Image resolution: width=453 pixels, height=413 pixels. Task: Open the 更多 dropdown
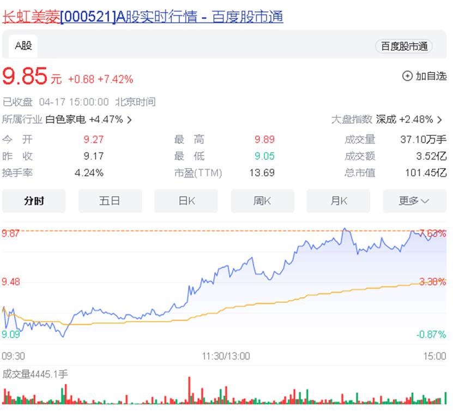(x=415, y=201)
